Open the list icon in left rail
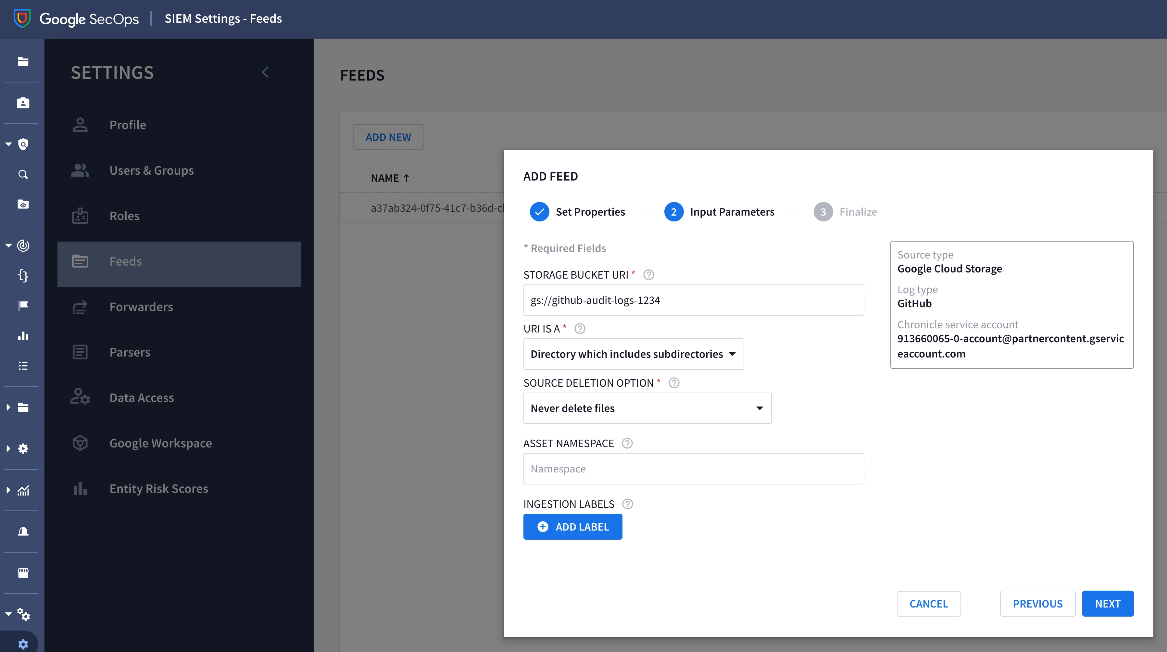 pyautogui.click(x=23, y=366)
